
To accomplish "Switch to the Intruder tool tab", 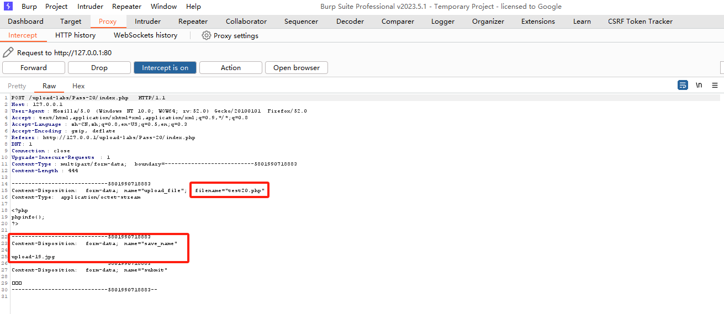I will 148,22.
